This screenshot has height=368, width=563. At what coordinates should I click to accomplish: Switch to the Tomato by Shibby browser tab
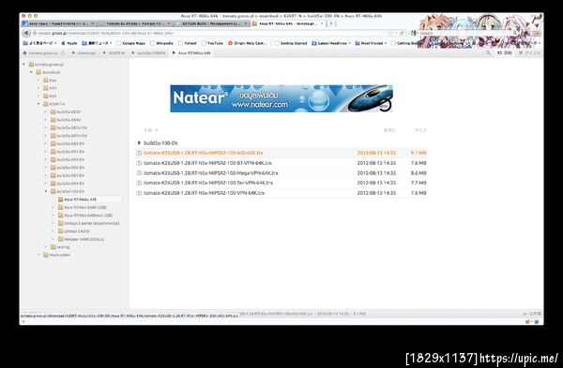pos(135,23)
